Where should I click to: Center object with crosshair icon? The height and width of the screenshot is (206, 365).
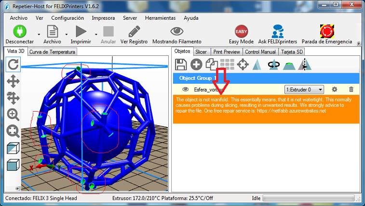[x=243, y=64]
